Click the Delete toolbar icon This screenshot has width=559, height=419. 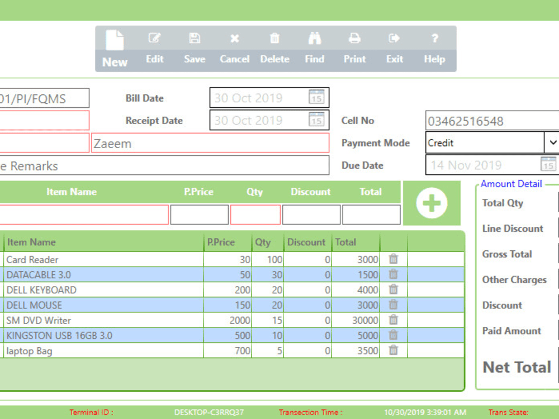pos(274,45)
